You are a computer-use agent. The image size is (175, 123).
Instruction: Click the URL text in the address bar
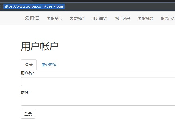(x=34, y=6)
